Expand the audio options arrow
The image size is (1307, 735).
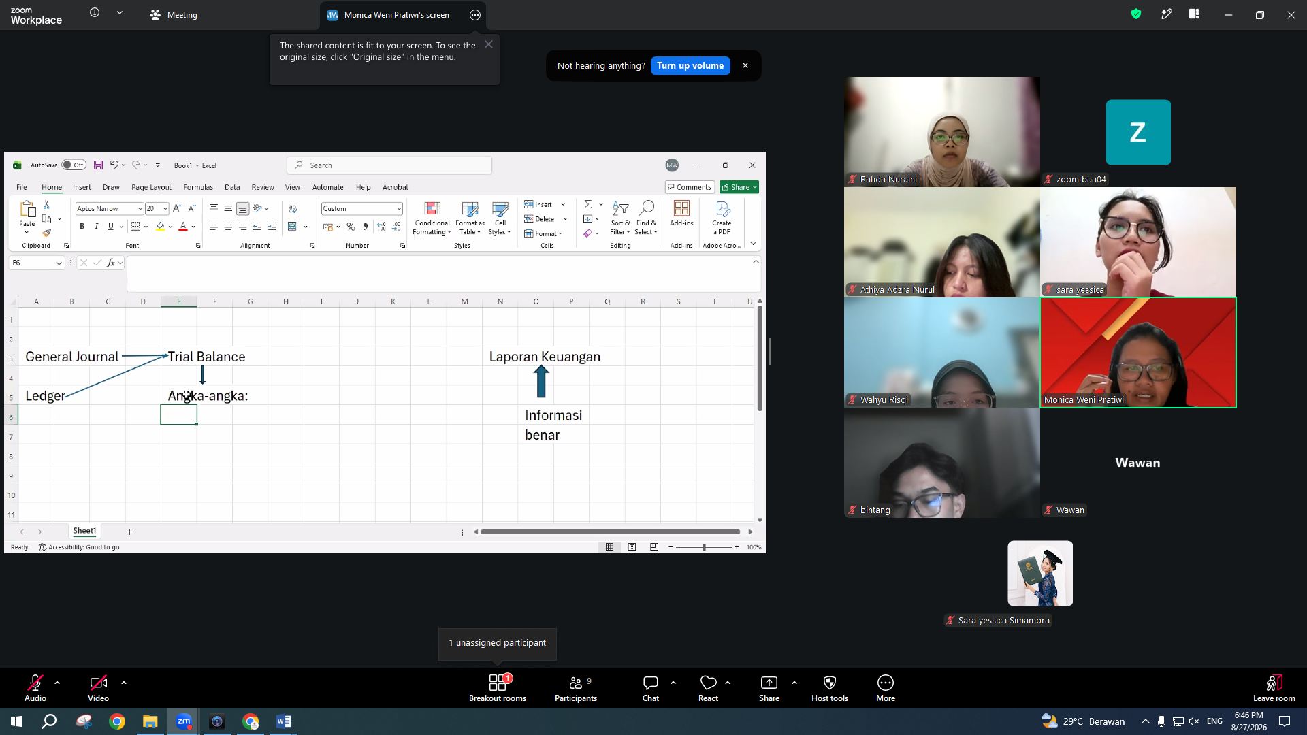[57, 682]
